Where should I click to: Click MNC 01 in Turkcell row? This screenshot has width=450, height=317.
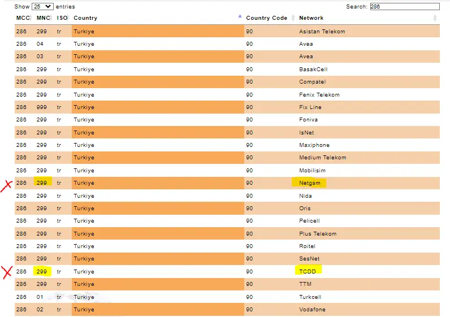(40, 297)
